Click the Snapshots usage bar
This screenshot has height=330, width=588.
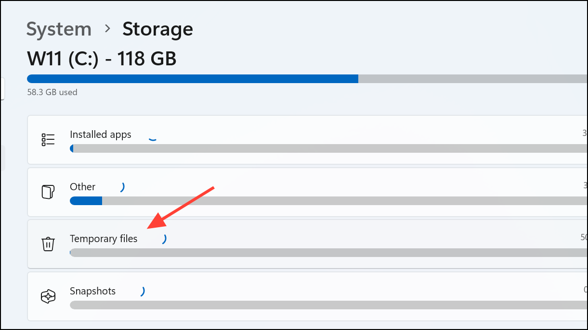pos(329,305)
